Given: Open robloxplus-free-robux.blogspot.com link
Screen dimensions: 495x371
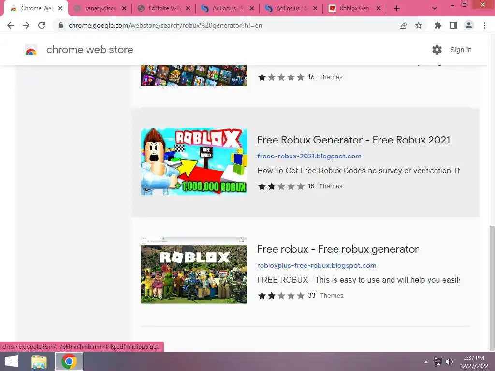Looking at the screenshot, I should click(317, 265).
